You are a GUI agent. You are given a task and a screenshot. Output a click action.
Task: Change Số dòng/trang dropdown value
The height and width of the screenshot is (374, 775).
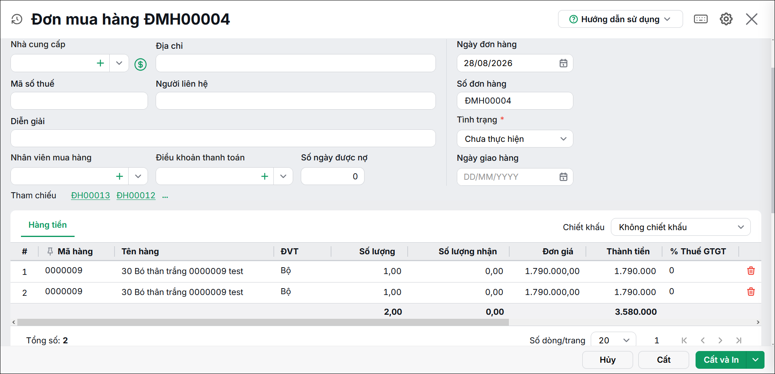[613, 340]
